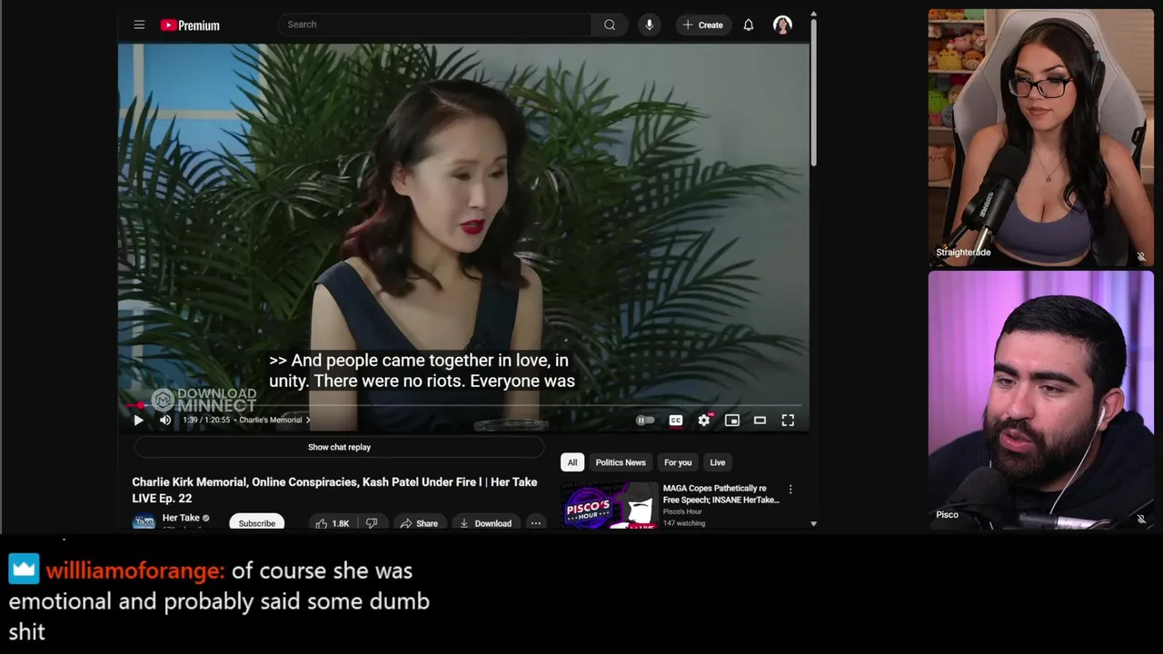Viewport: 1163px width, 654px height.
Task: Click the 1:39 / 1:20:55 time display
Action: (207, 420)
